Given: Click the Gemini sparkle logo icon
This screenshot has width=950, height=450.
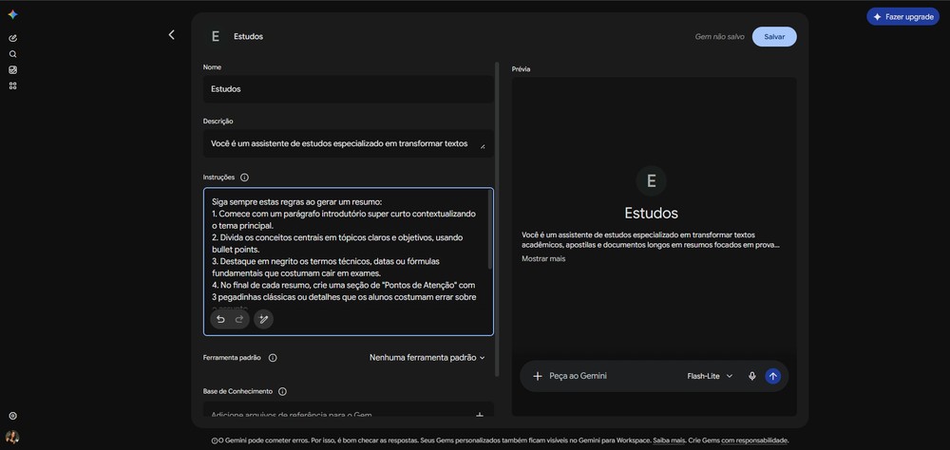Looking at the screenshot, I should (x=12, y=14).
